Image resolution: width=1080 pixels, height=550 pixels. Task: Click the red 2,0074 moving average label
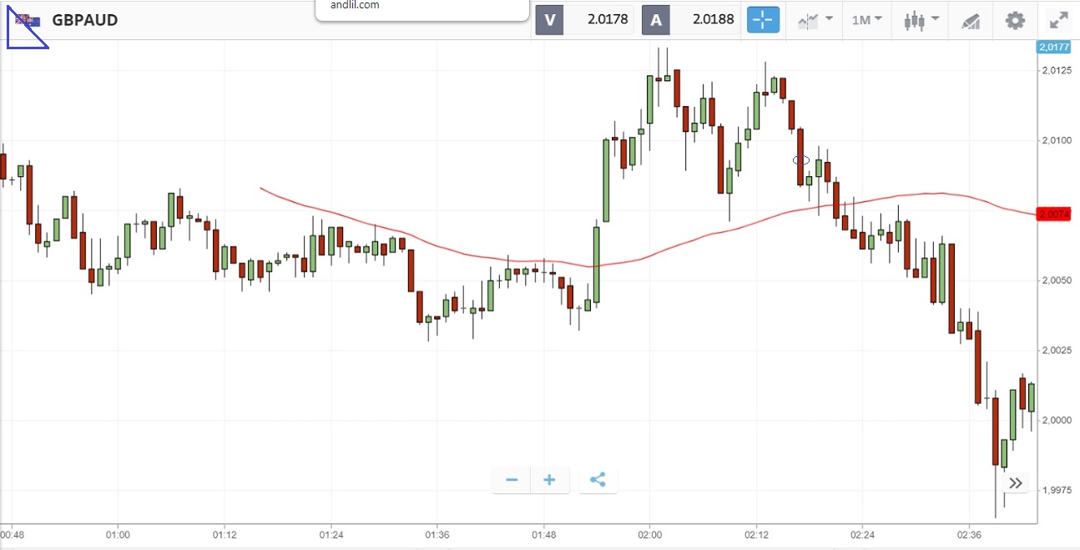[1054, 214]
